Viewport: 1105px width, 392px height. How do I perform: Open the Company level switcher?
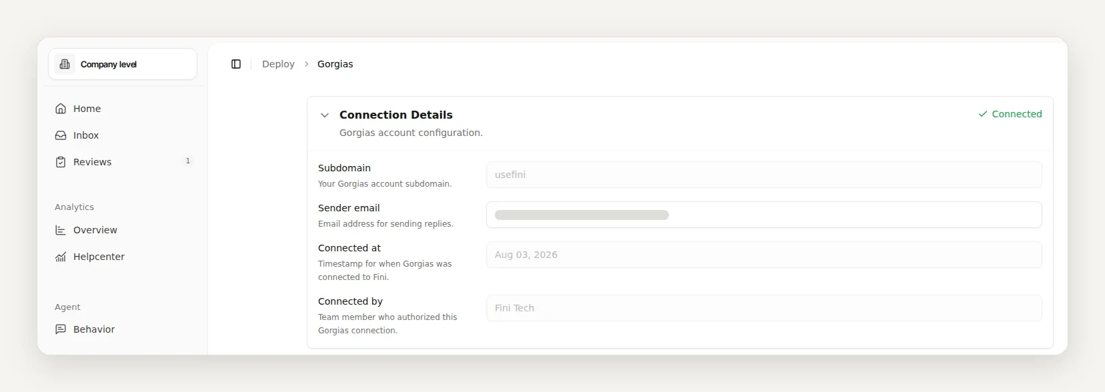(x=123, y=64)
